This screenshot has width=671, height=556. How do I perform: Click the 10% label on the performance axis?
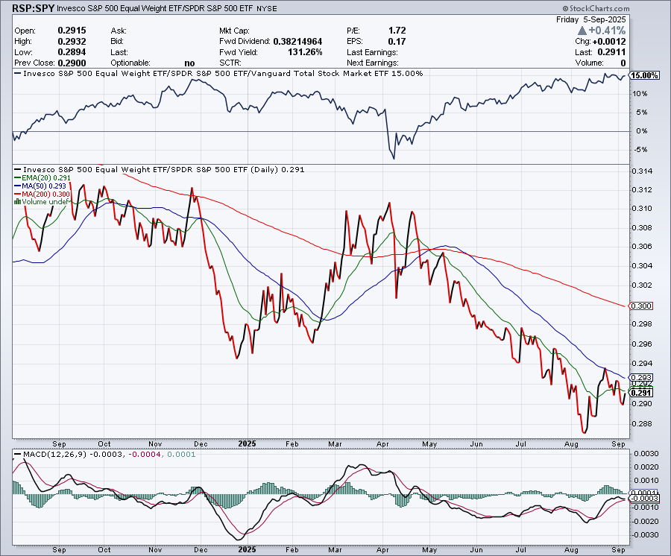coord(641,94)
